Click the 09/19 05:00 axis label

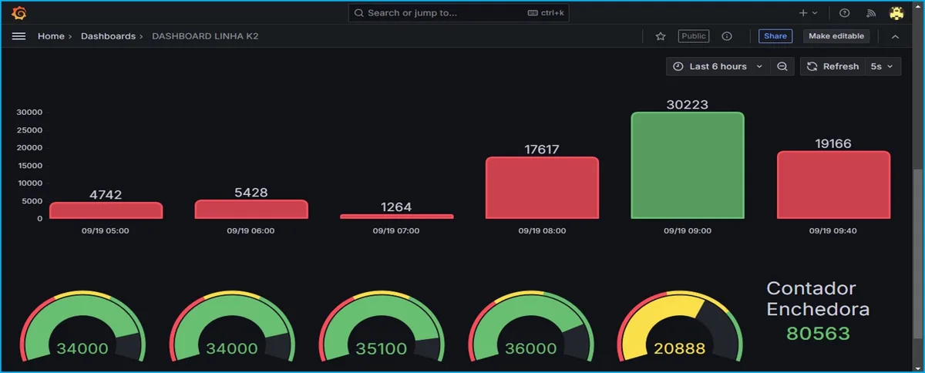coord(106,230)
